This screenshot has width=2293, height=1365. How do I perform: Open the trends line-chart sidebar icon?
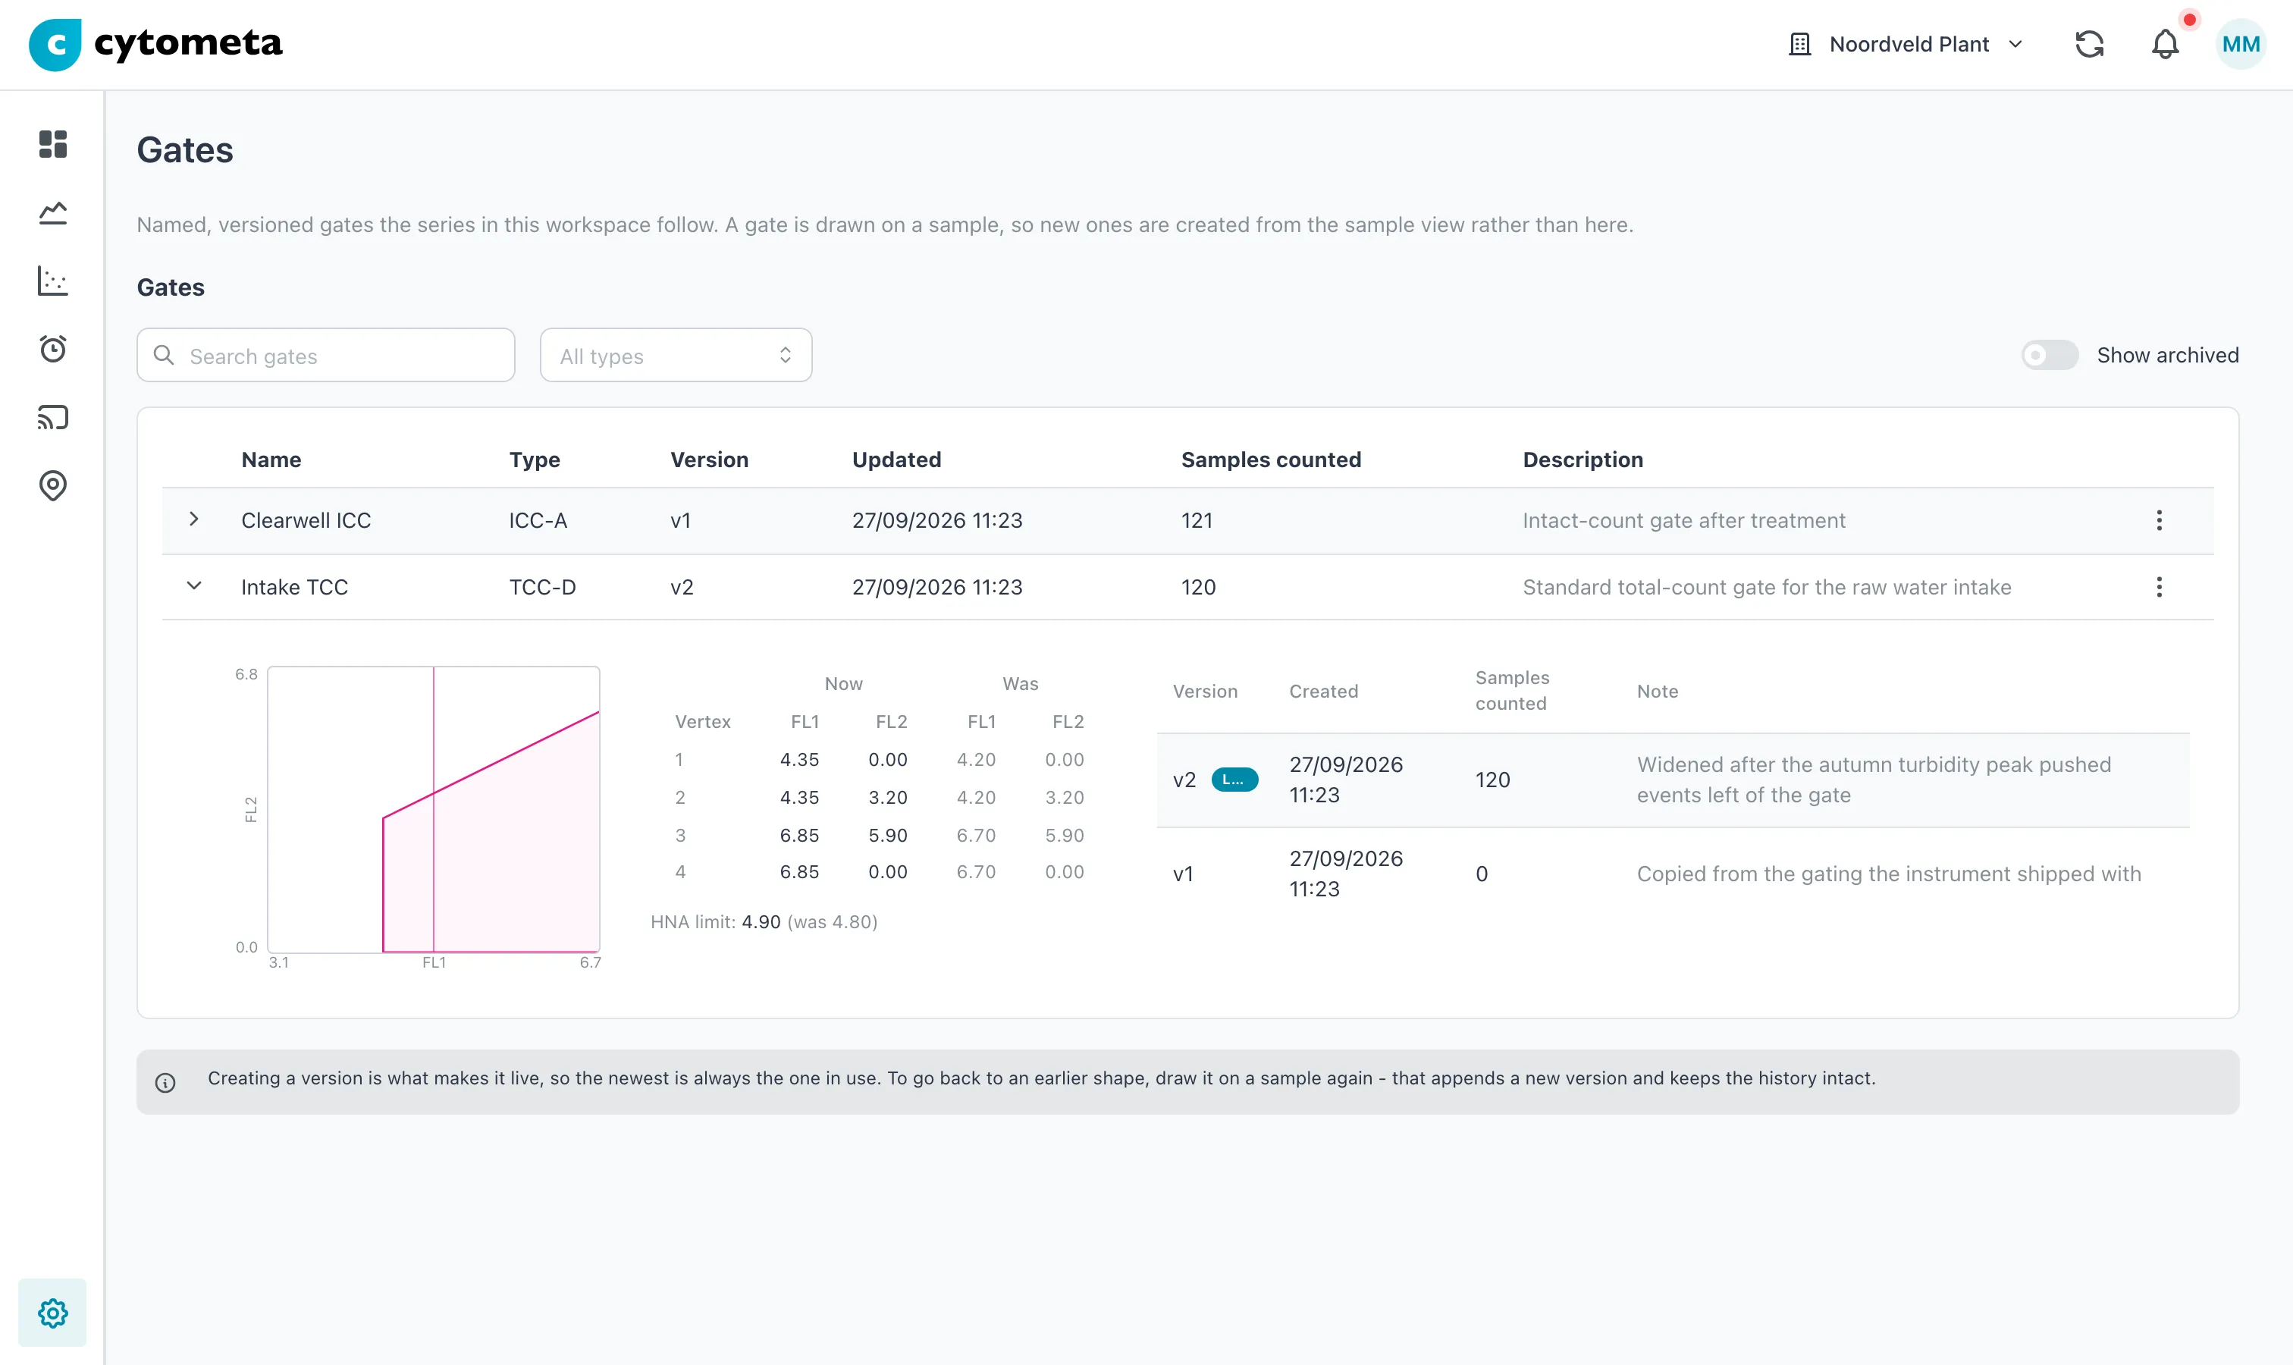tap(52, 212)
